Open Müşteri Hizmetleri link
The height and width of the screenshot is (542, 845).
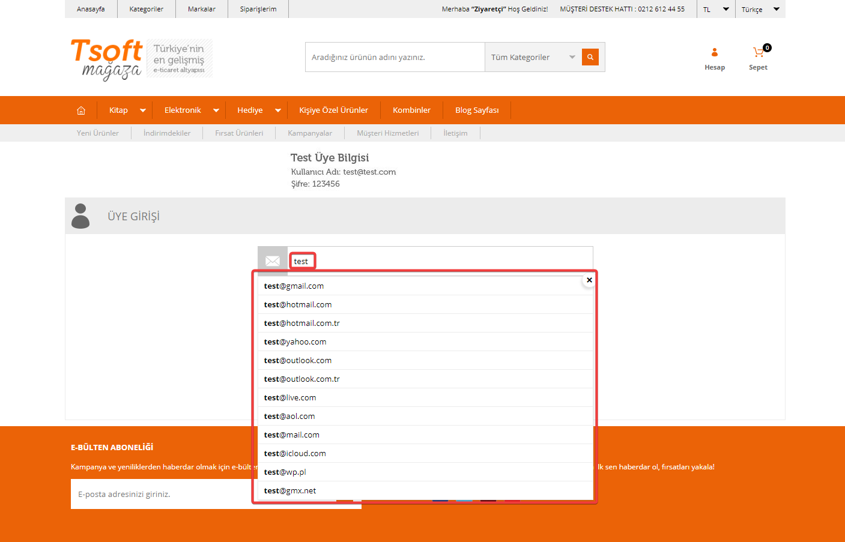pyautogui.click(x=388, y=133)
